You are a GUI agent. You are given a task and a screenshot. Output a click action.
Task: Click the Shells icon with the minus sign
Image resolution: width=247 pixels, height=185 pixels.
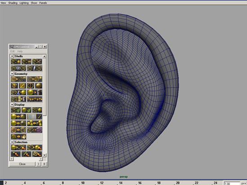click(26, 62)
